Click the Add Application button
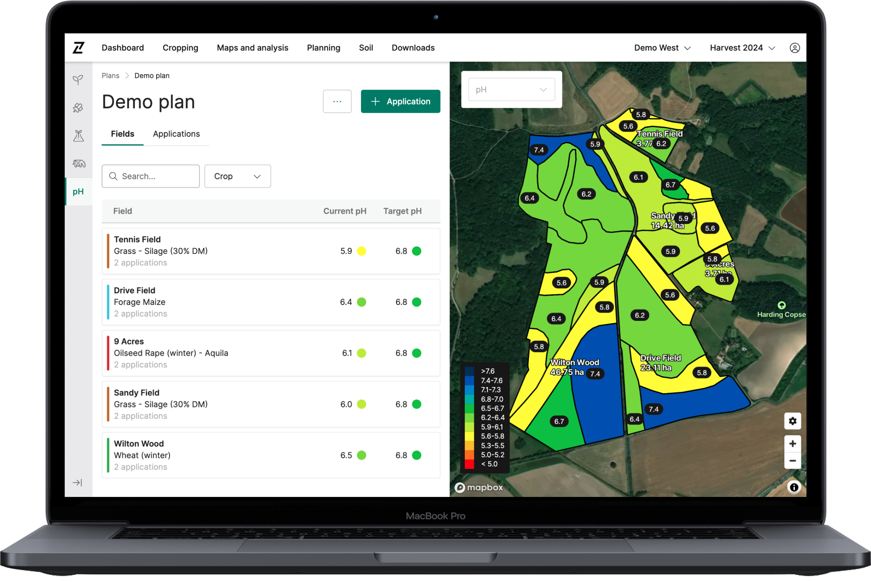871x582 pixels. (401, 101)
